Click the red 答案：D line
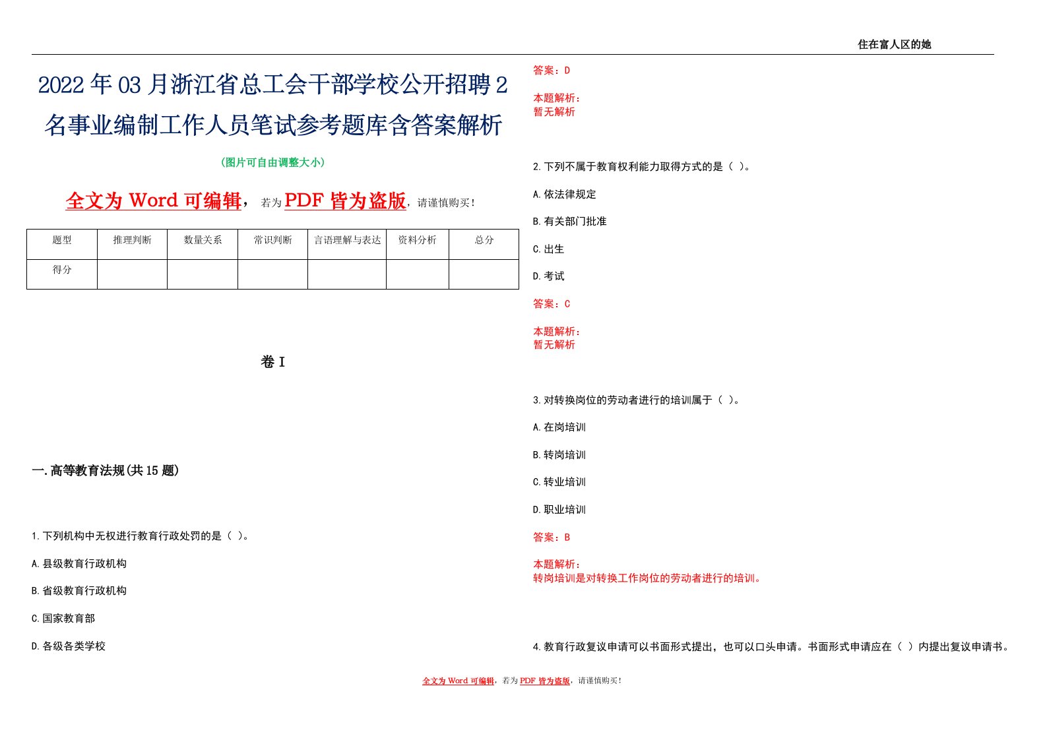This screenshot has width=1047, height=740. [552, 71]
